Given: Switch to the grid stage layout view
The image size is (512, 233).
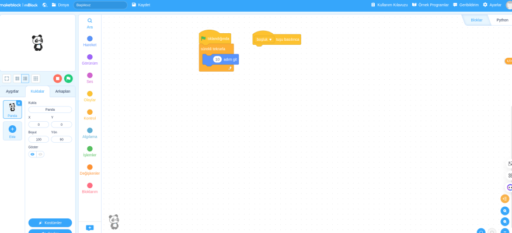Looking at the screenshot, I should pos(36,79).
